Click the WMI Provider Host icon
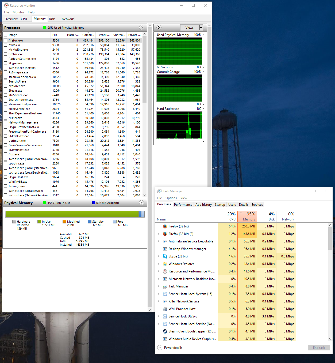Viewport: 335px width, 363px height. [x=165, y=309]
